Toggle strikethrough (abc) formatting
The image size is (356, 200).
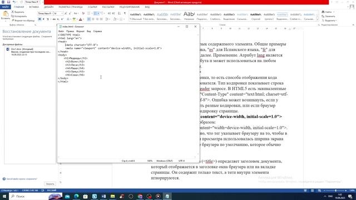[x=54, y=19]
